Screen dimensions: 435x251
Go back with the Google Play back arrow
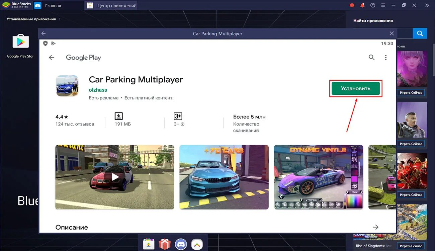click(x=51, y=58)
